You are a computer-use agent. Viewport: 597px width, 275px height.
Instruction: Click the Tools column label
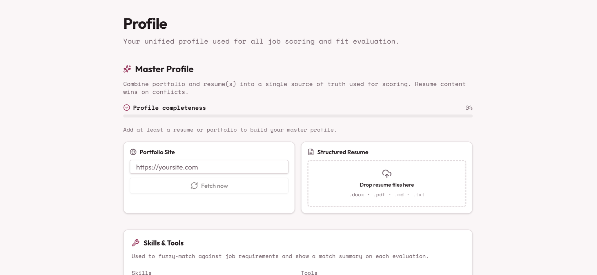coord(309,273)
